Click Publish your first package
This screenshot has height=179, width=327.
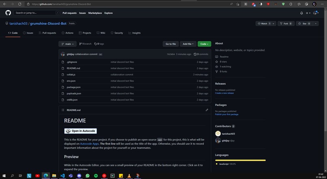click(x=227, y=114)
